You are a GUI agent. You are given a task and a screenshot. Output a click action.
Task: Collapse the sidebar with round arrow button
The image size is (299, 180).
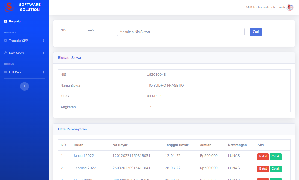[25, 86]
